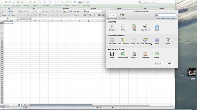Open Feedback preferences
This screenshot has width=197, height=110.
[x=145, y=55]
